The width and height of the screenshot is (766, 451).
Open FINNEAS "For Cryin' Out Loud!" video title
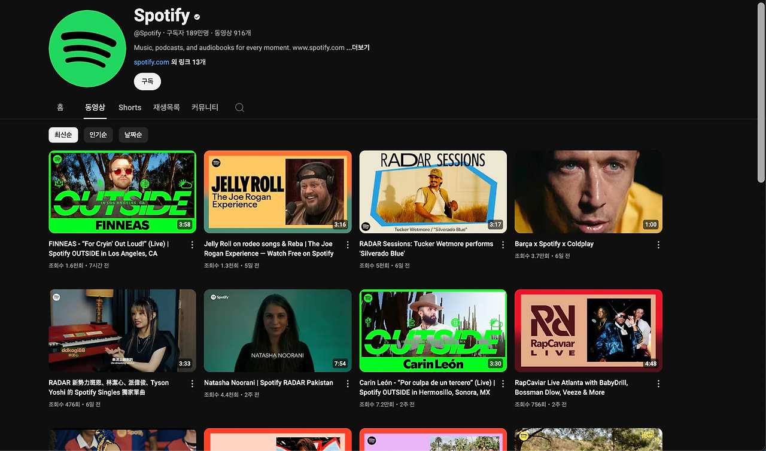[109, 249]
